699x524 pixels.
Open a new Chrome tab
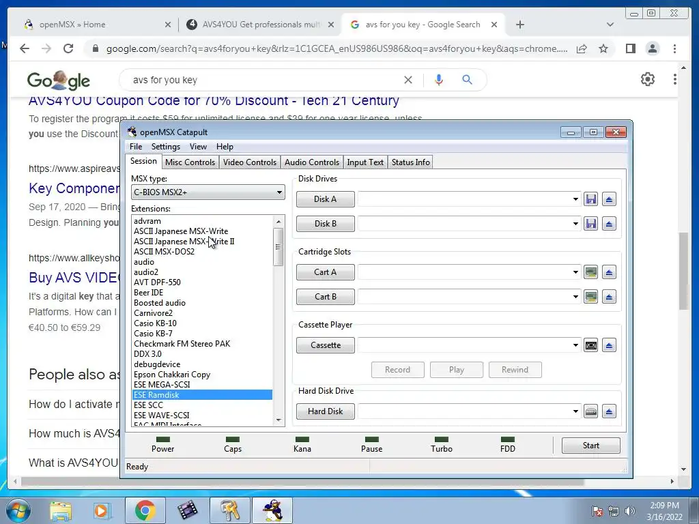[x=519, y=25]
